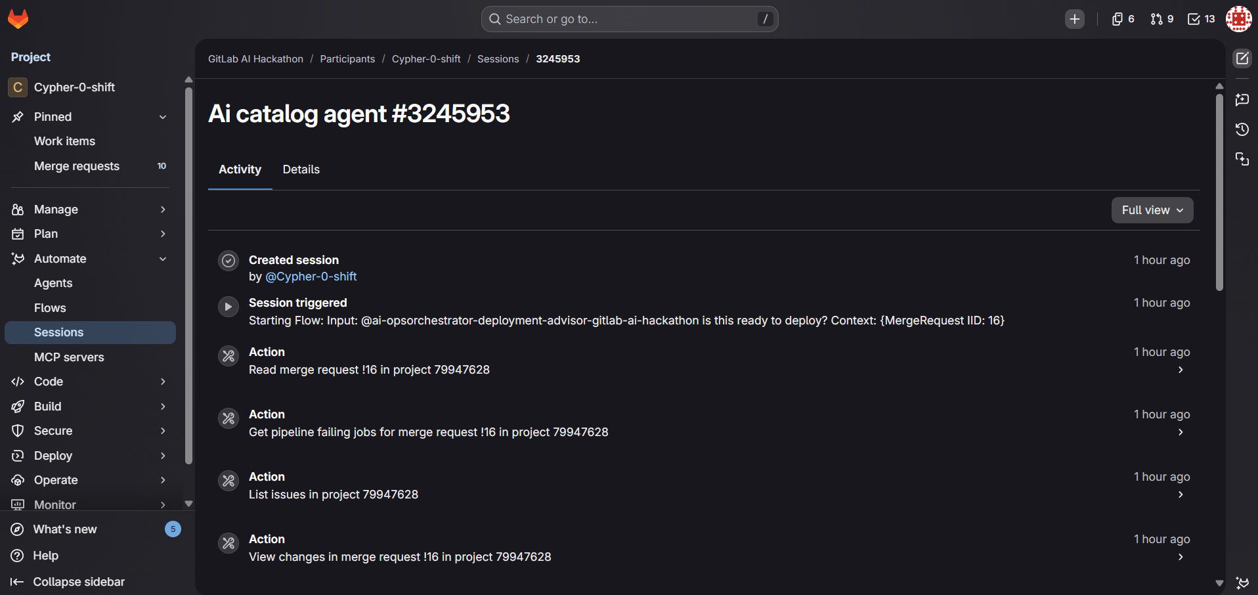Image resolution: width=1258 pixels, height=595 pixels.
Task: Open the chat bubble icon in right rail
Action: pos(1242,100)
